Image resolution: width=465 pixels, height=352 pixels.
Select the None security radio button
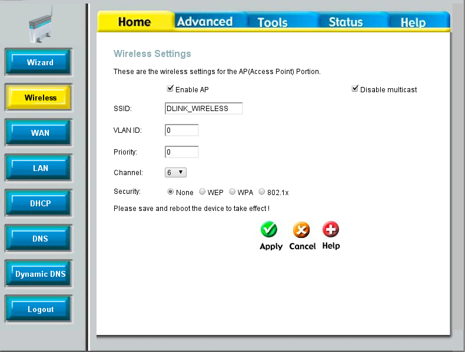click(170, 192)
